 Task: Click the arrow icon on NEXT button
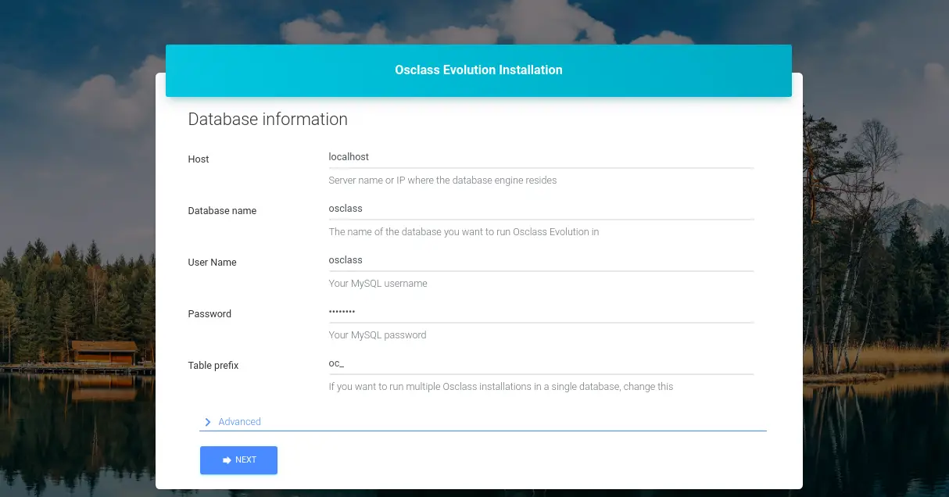click(x=227, y=460)
